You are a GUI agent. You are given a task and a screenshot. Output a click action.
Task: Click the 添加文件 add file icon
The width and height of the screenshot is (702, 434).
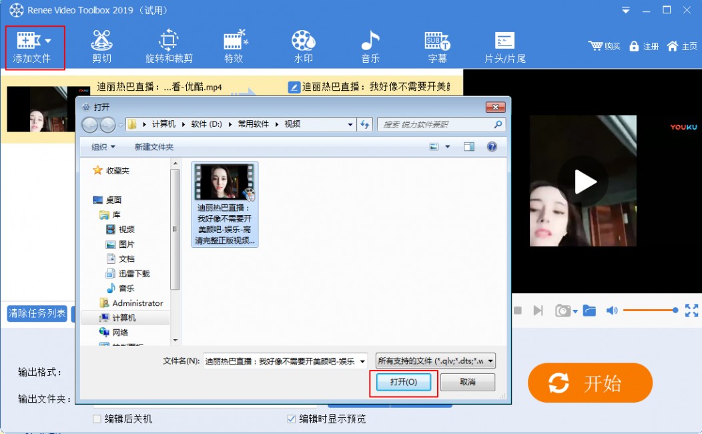point(28,40)
